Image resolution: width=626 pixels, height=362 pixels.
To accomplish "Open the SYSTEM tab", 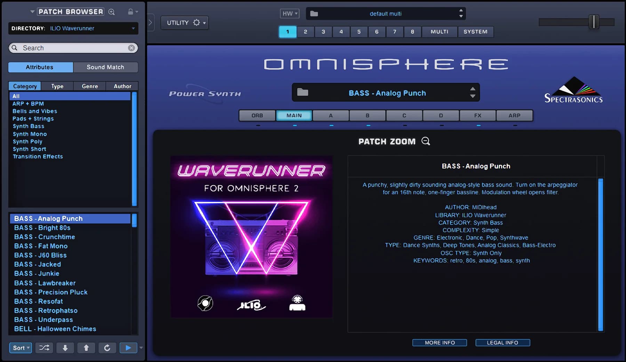I will 476,32.
